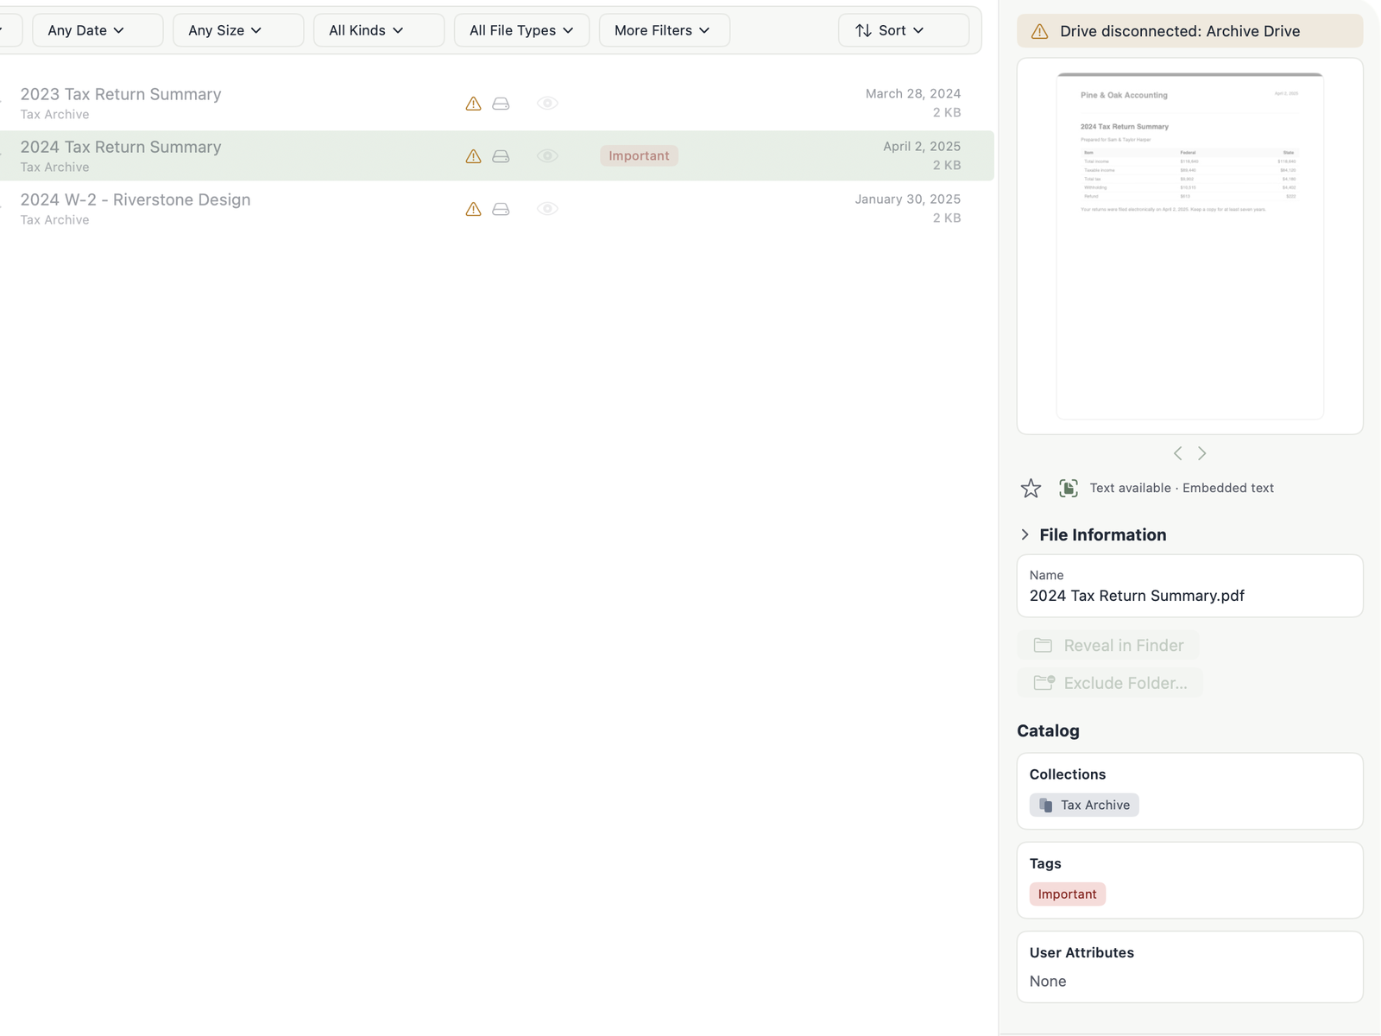Viewport: 1381px width, 1036px height.
Task: Collapse the File Information section
Action: tap(1025, 535)
